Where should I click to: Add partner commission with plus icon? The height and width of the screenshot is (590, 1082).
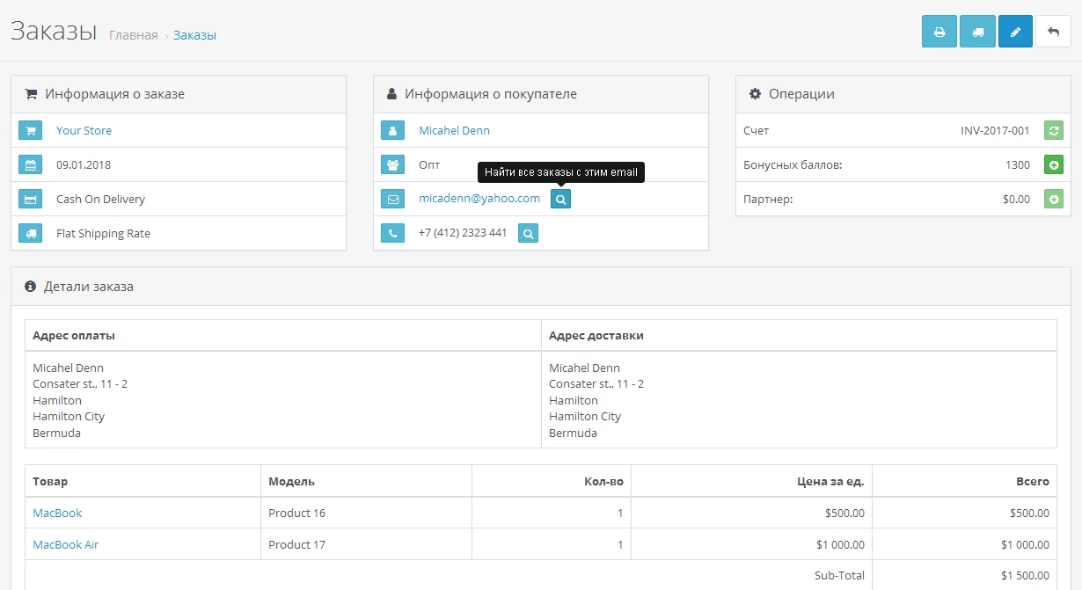coord(1054,200)
